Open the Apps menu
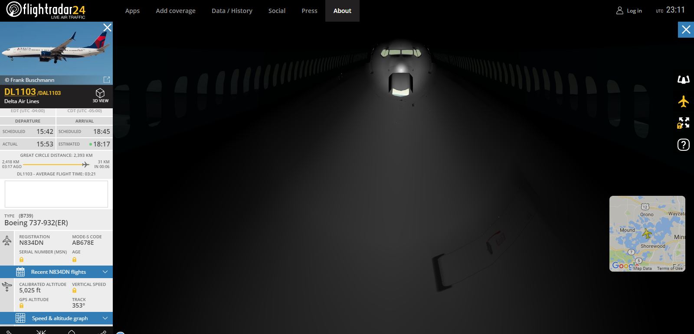This screenshot has height=334, width=694. point(132,11)
